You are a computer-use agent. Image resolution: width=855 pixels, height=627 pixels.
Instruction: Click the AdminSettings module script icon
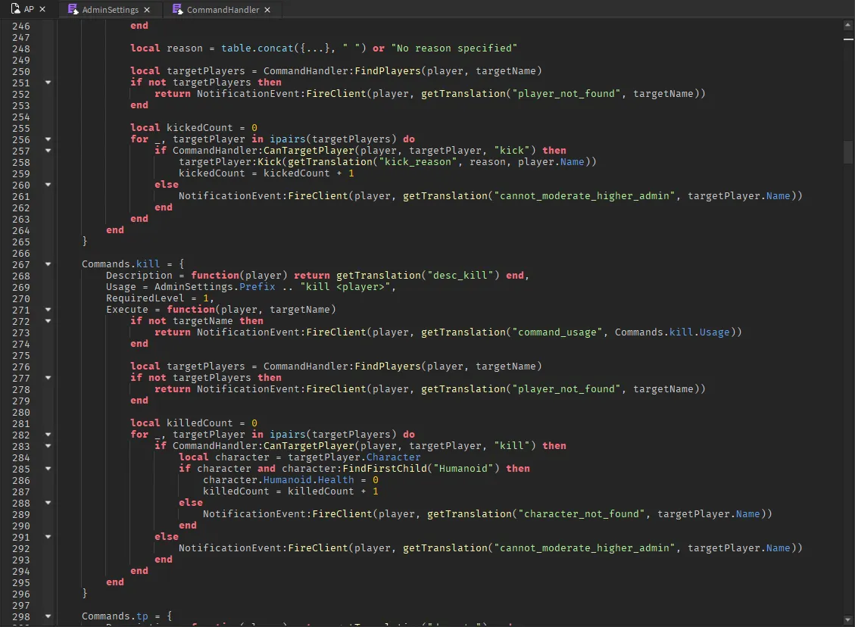tap(73, 10)
